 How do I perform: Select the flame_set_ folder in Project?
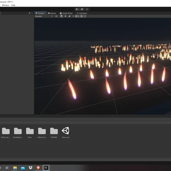tap(6, 131)
